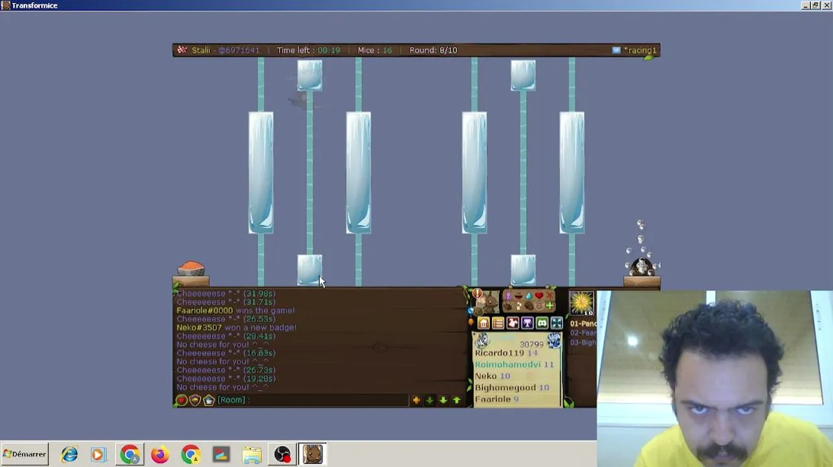Click the mail envelope icon beside racing1
The height and width of the screenshot is (467, 833).
[x=616, y=50]
